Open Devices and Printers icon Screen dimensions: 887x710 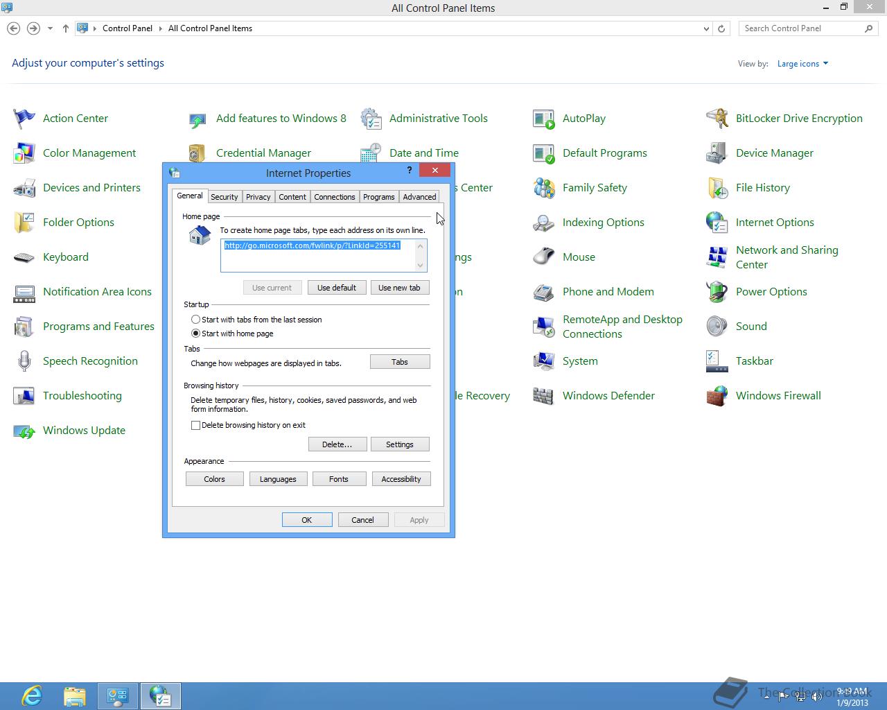click(24, 188)
